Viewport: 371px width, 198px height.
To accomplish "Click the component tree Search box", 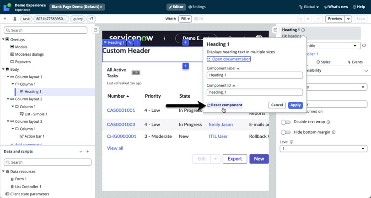I will tap(45, 30).
